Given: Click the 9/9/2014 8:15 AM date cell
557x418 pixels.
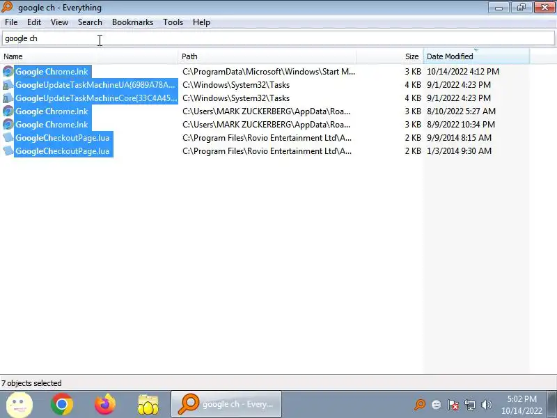Looking at the screenshot, I should pos(459,138).
